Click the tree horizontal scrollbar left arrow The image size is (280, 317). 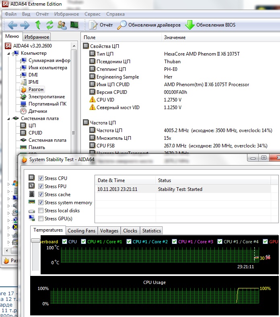tap(7, 251)
